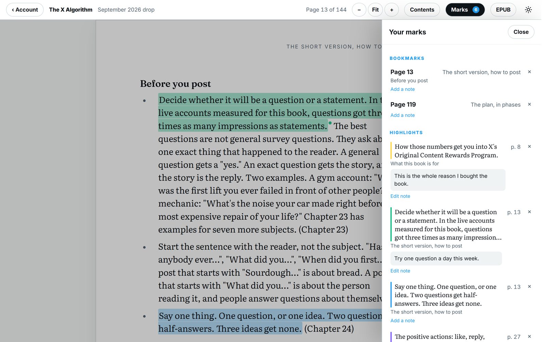Jump to the Page 119 bookmark

pyautogui.click(x=403, y=105)
